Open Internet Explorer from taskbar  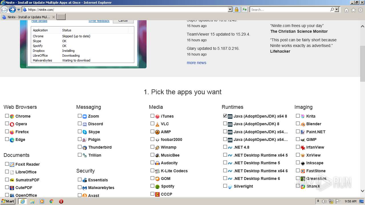pos(23,201)
